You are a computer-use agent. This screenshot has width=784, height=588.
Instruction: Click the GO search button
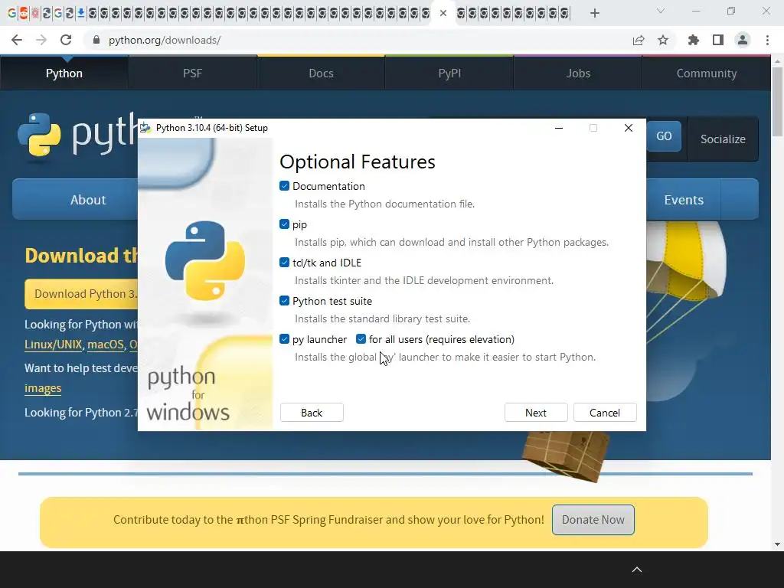click(x=664, y=136)
